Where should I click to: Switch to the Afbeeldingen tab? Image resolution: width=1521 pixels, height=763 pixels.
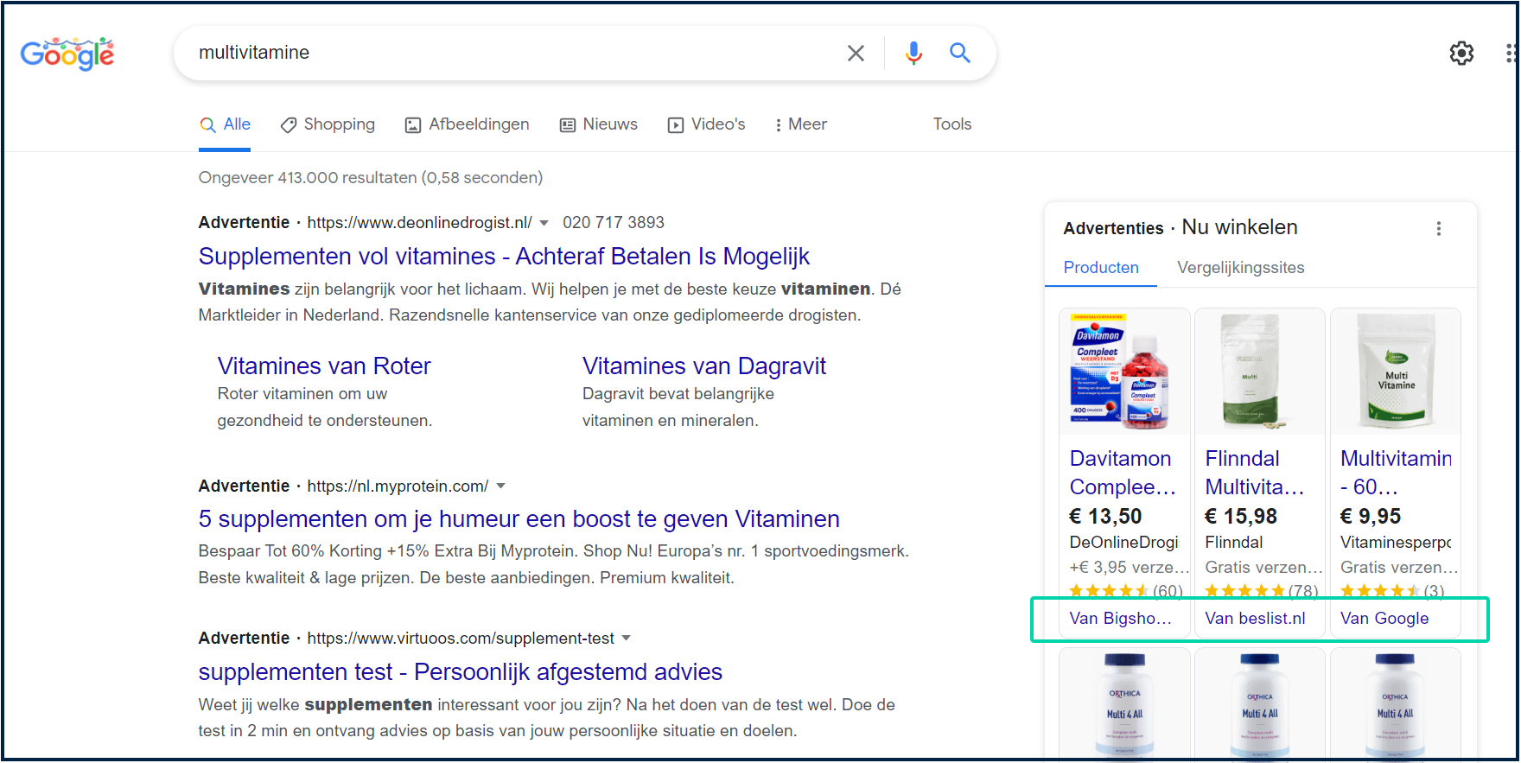coord(467,124)
